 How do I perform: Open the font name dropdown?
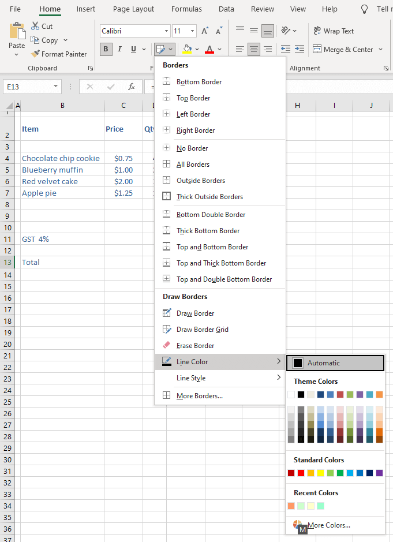click(x=166, y=31)
